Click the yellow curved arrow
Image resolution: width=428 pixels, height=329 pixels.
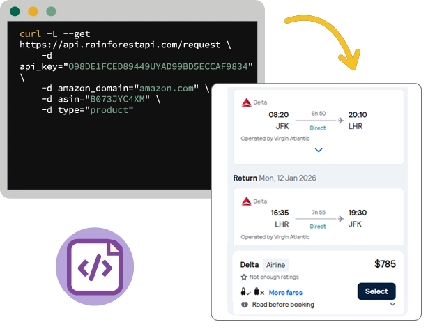326,41
